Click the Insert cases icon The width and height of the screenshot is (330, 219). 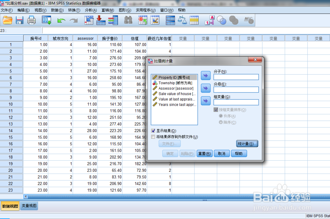click(143, 20)
